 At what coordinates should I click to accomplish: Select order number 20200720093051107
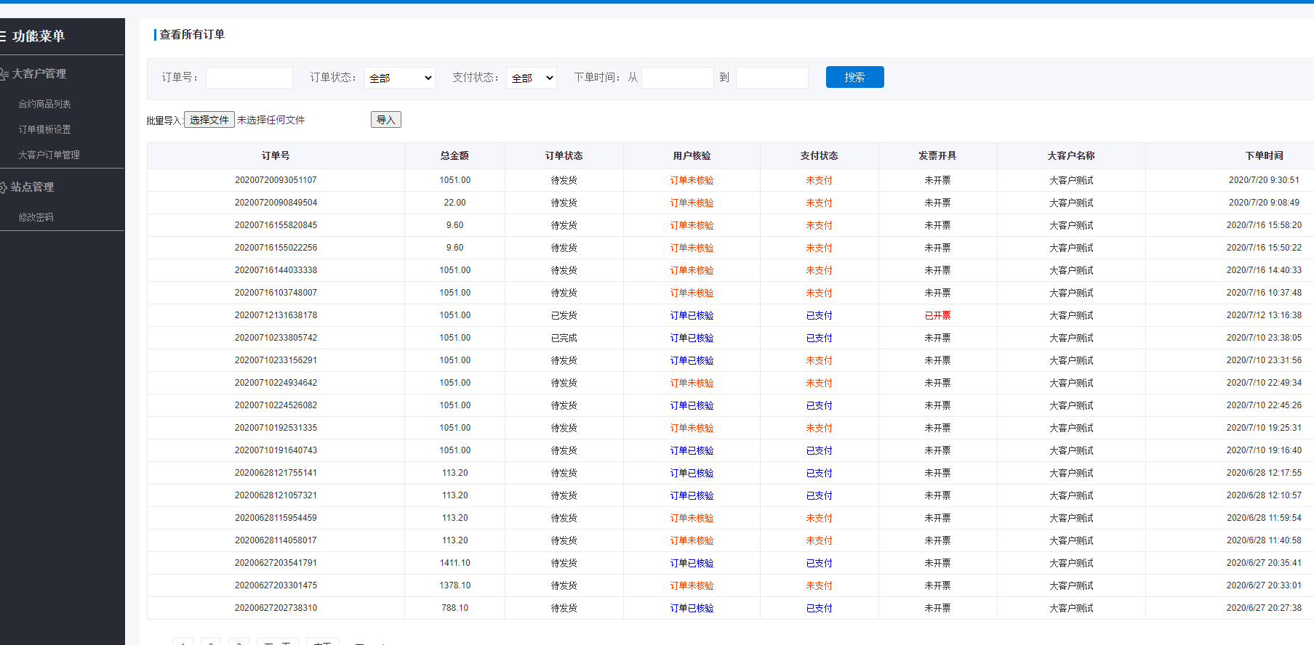pyautogui.click(x=276, y=180)
